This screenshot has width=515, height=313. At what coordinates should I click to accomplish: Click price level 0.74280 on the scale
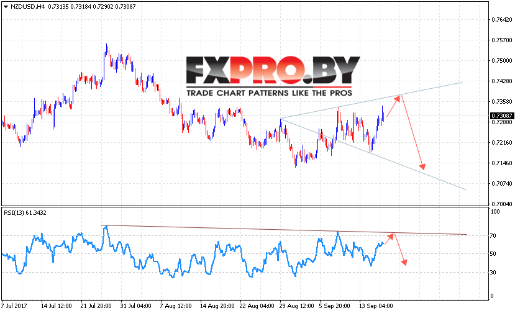point(502,81)
